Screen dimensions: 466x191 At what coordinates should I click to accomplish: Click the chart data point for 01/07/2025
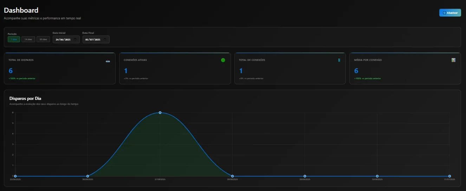(x=449, y=176)
